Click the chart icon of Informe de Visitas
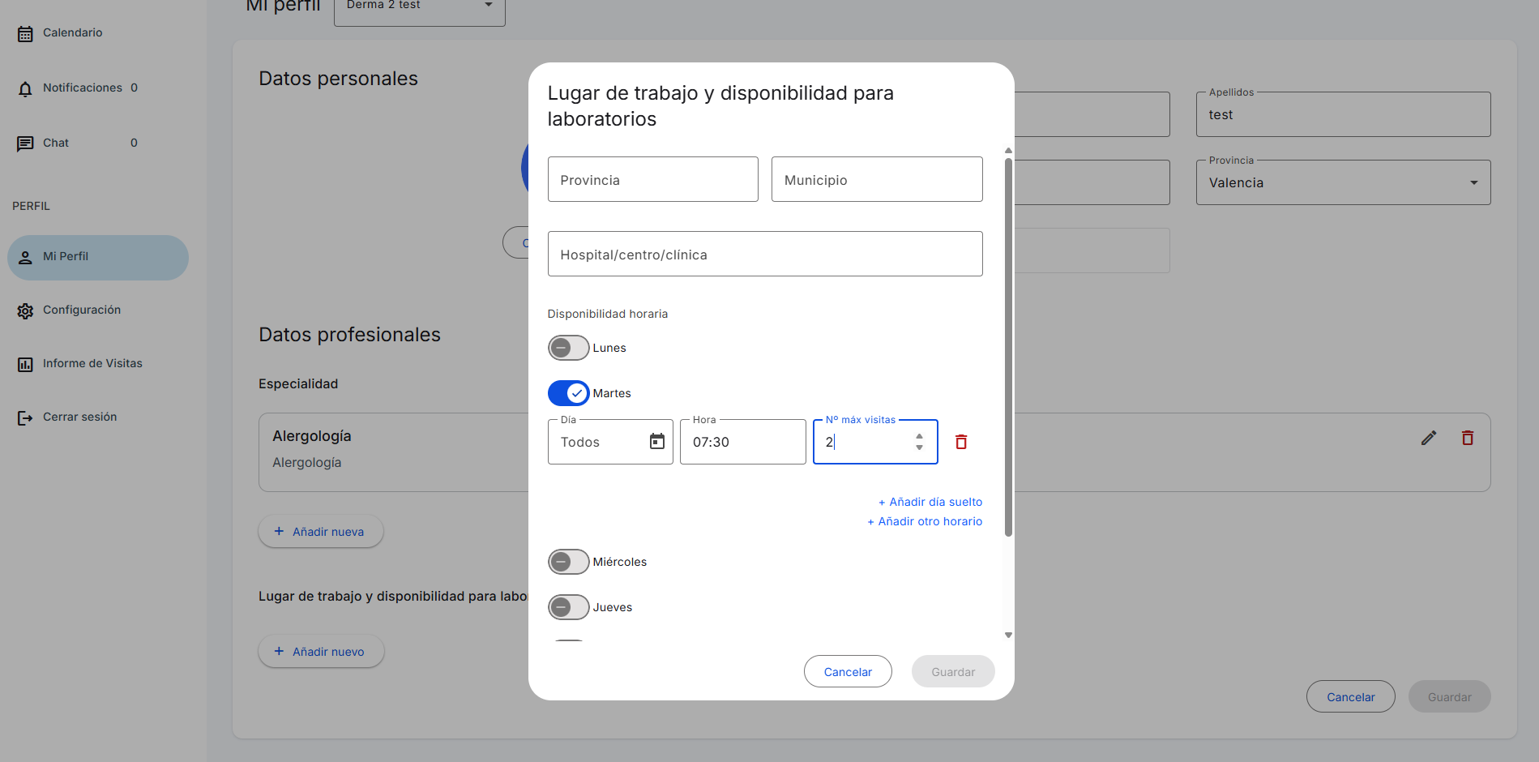Screen dimensions: 1539x762 coord(25,365)
